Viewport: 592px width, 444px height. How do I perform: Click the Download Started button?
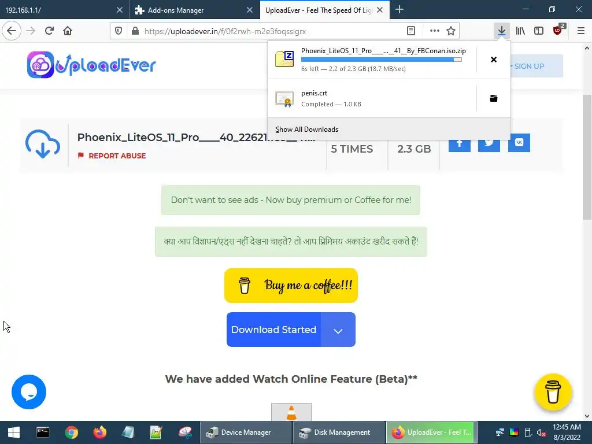273,330
